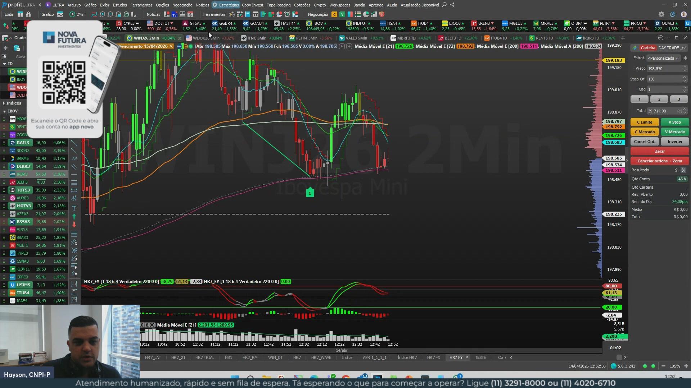This screenshot has height=388, width=691.
Task: Place a green buy arrow marker
Action: [74, 217]
